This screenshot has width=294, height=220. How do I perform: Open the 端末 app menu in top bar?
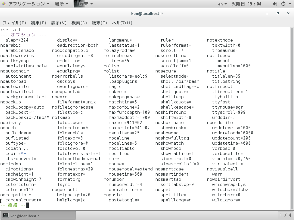[x=86, y=4]
